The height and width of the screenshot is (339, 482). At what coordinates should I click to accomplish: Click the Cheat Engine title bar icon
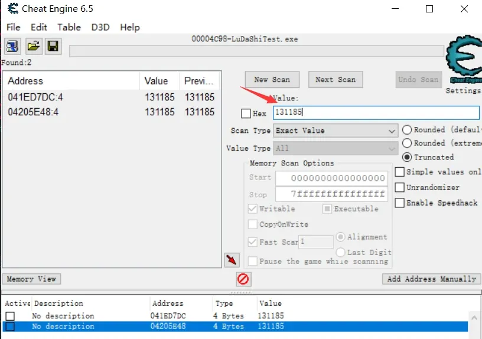[12, 8]
